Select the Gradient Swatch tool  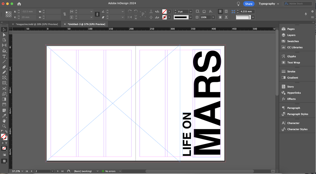click(x=4, y=99)
